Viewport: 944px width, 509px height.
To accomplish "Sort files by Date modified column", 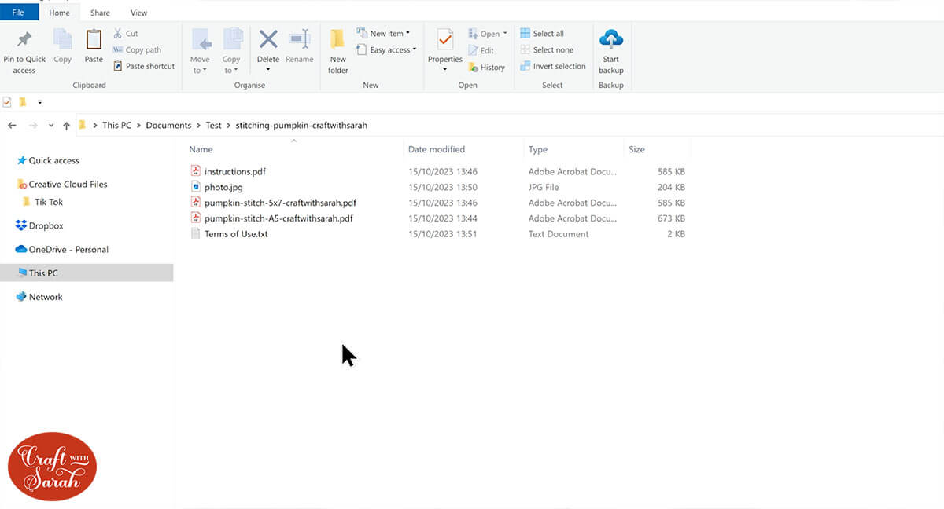I will [x=437, y=149].
